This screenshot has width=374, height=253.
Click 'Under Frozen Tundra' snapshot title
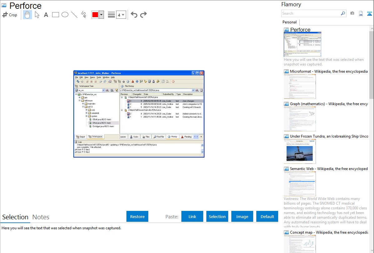point(329,136)
